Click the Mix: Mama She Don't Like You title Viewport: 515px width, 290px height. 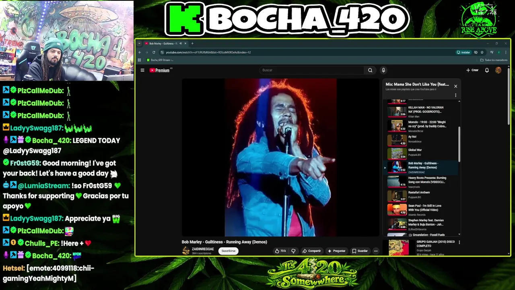coord(417,84)
